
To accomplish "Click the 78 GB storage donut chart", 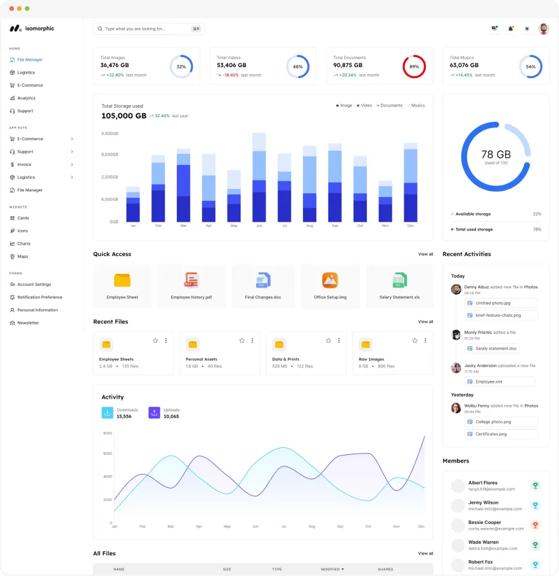I will pos(496,157).
